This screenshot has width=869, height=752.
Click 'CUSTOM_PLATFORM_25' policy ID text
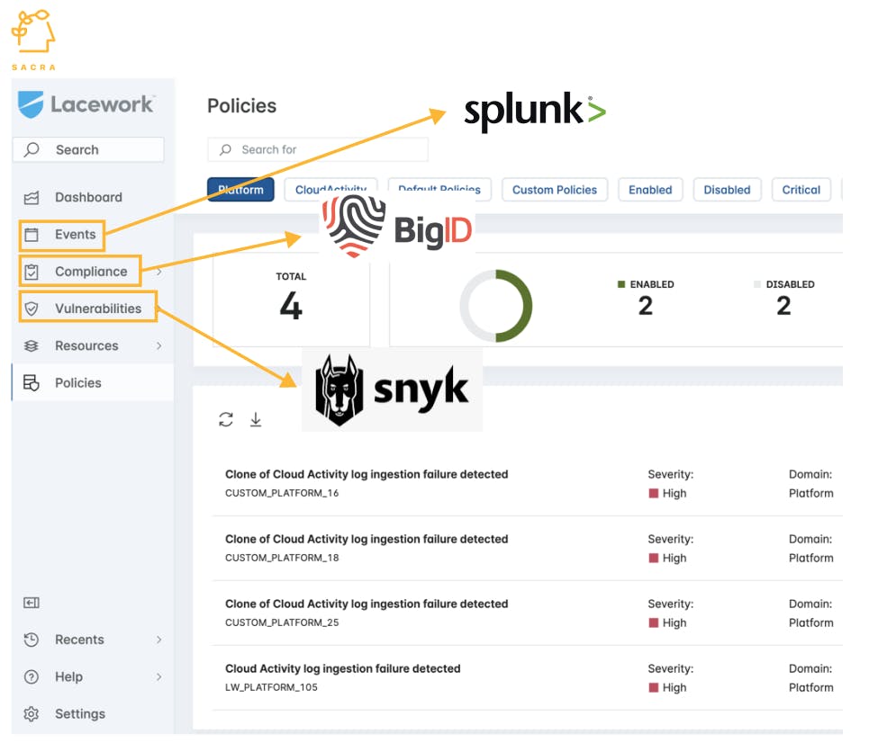(282, 623)
